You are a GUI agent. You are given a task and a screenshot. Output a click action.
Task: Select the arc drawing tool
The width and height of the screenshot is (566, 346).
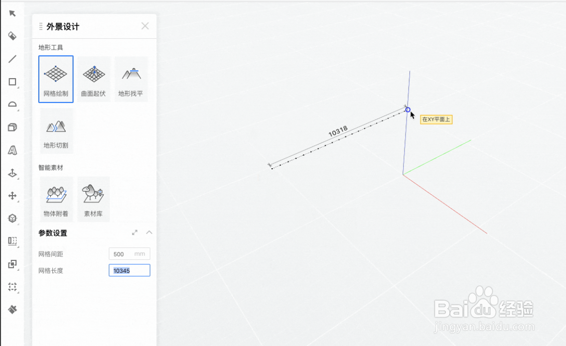[x=12, y=105]
